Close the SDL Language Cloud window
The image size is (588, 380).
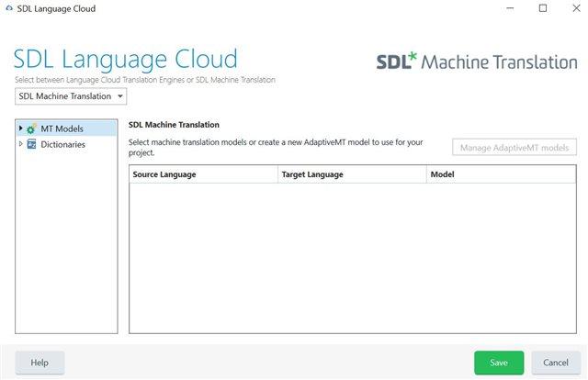(x=576, y=8)
